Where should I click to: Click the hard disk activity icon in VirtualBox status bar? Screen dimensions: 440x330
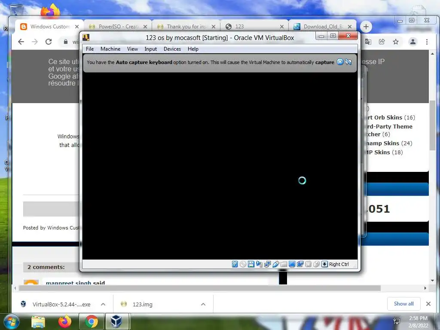tap(235, 264)
